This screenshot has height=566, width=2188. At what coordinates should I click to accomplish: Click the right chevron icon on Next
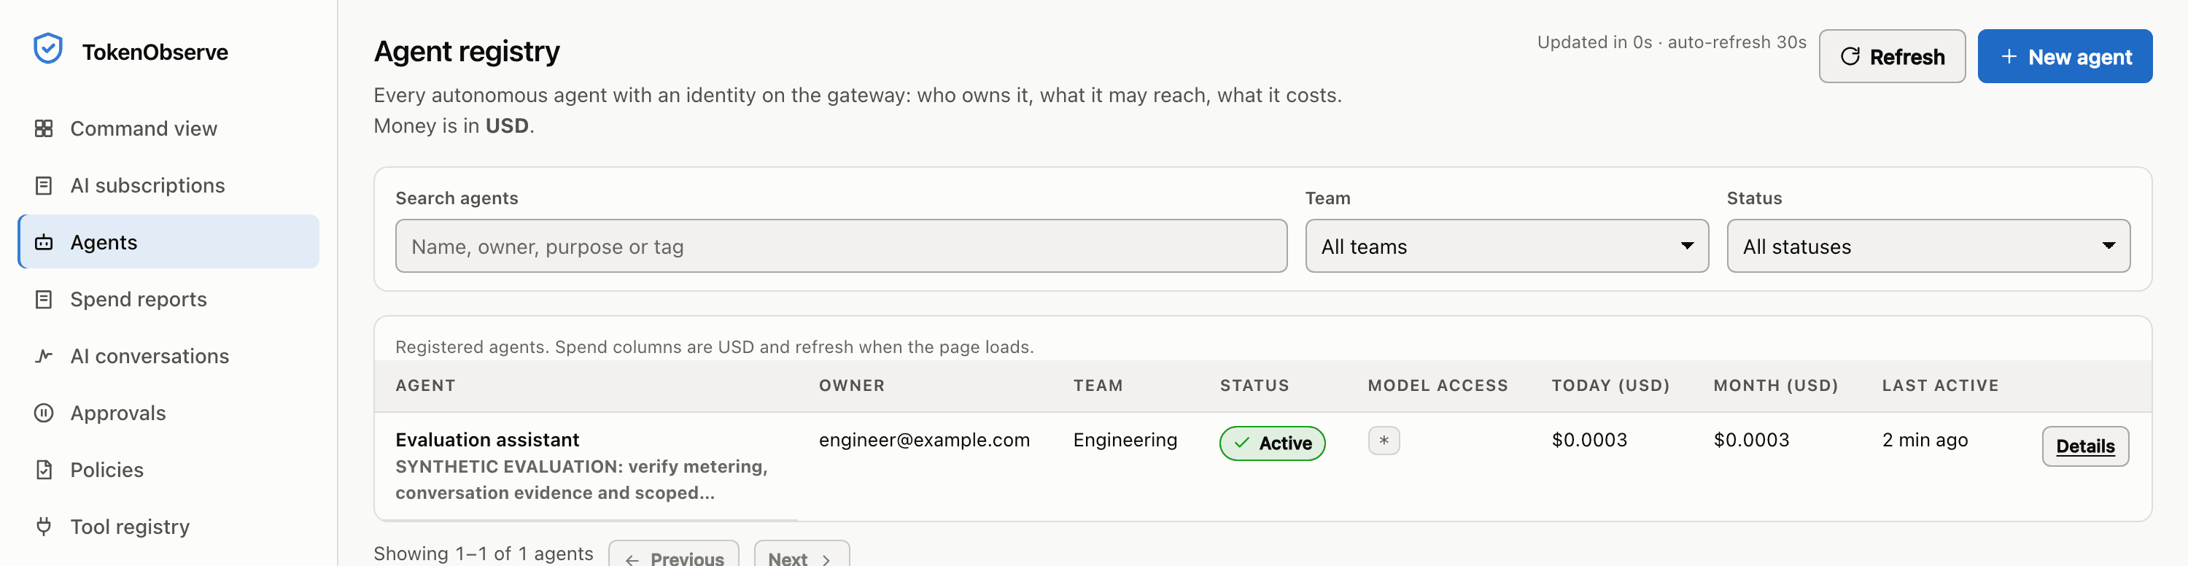pyautogui.click(x=826, y=559)
